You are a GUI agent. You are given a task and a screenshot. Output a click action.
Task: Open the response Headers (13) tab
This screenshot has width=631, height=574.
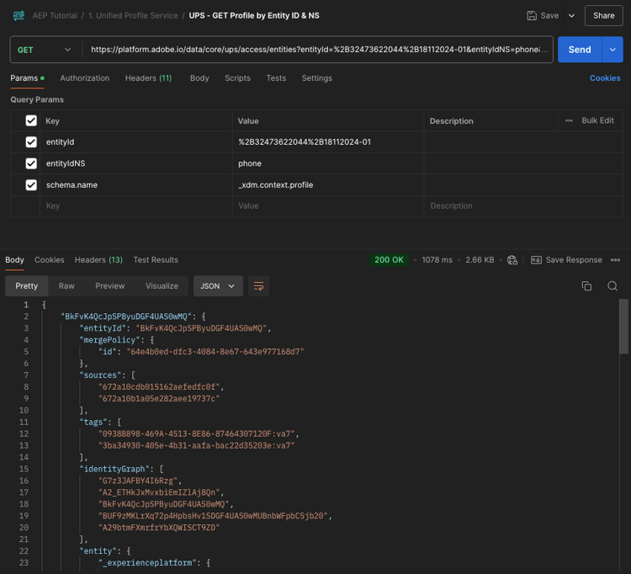point(98,260)
